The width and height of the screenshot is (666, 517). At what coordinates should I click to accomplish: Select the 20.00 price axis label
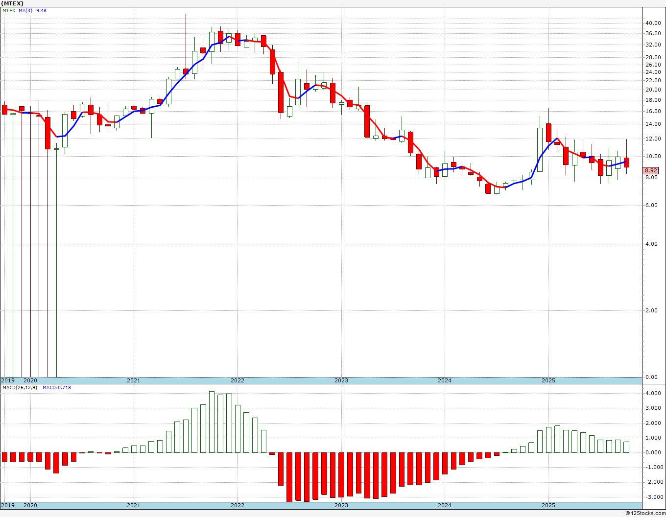pyautogui.click(x=653, y=90)
